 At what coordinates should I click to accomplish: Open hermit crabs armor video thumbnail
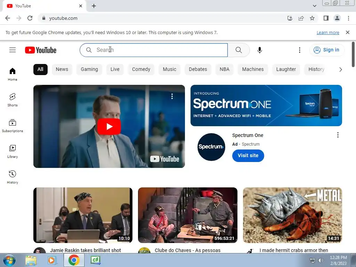click(292, 215)
